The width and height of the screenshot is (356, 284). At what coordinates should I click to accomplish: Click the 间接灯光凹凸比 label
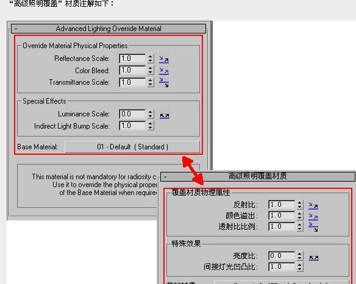point(230,267)
